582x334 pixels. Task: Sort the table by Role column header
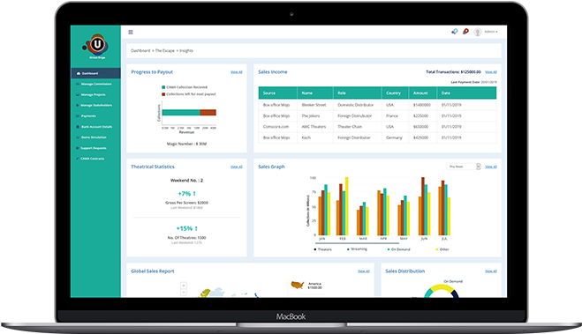coord(357,93)
